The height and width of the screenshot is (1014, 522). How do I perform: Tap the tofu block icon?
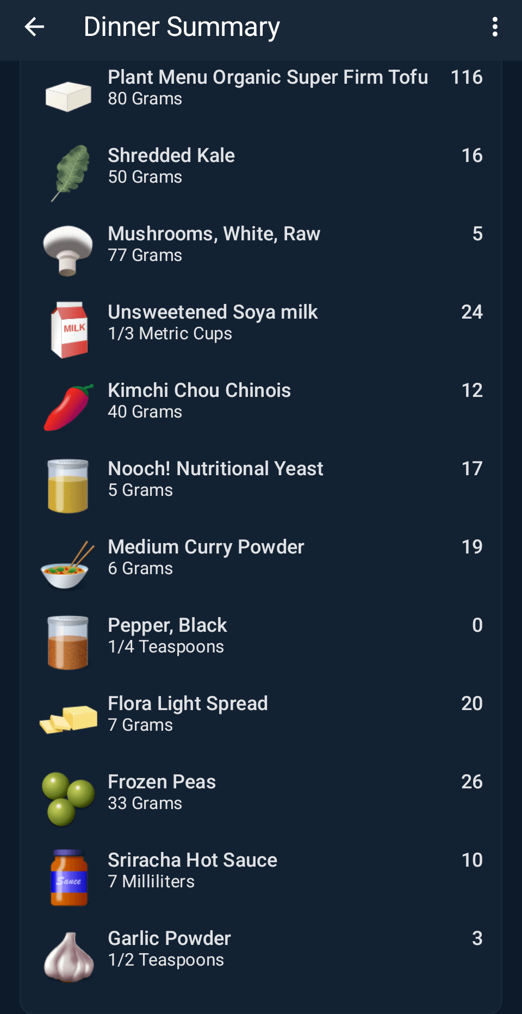[x=68, y=96]
